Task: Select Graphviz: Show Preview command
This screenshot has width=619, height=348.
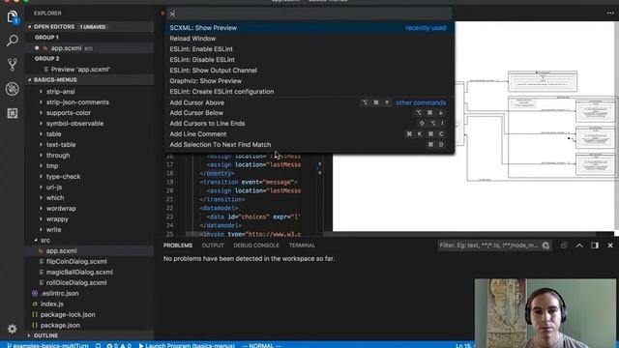Action: pyautogui.click(x=309, y=81)
